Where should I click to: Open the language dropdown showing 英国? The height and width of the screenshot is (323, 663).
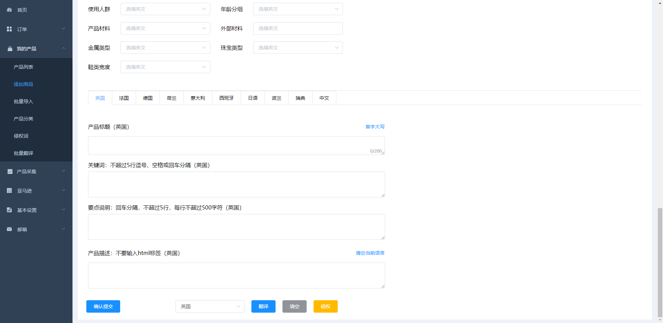210,306
